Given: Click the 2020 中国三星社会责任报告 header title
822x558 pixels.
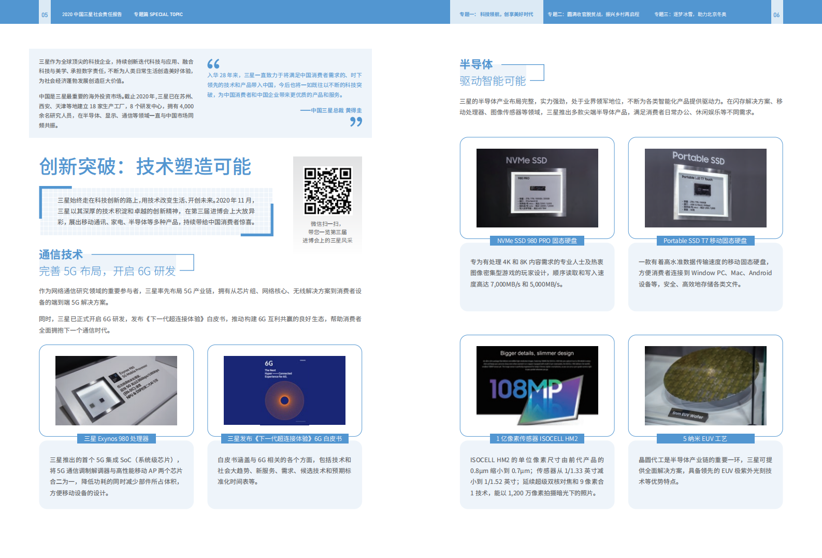Looking at the screenshot, I should (92, 15).
